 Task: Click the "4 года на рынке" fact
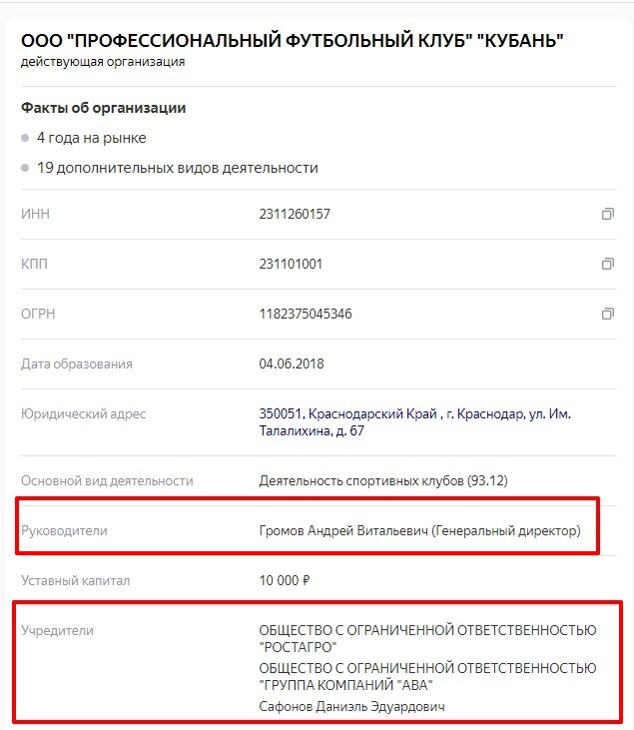91,138
